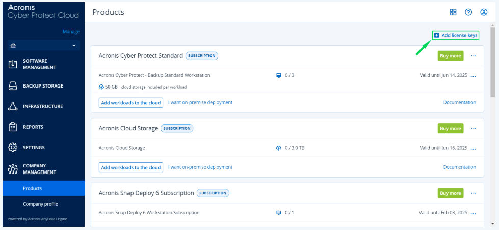Open the user account profile icon
Image resolution: width=499 pixels, height=230 pixels.
coord(484,12)
